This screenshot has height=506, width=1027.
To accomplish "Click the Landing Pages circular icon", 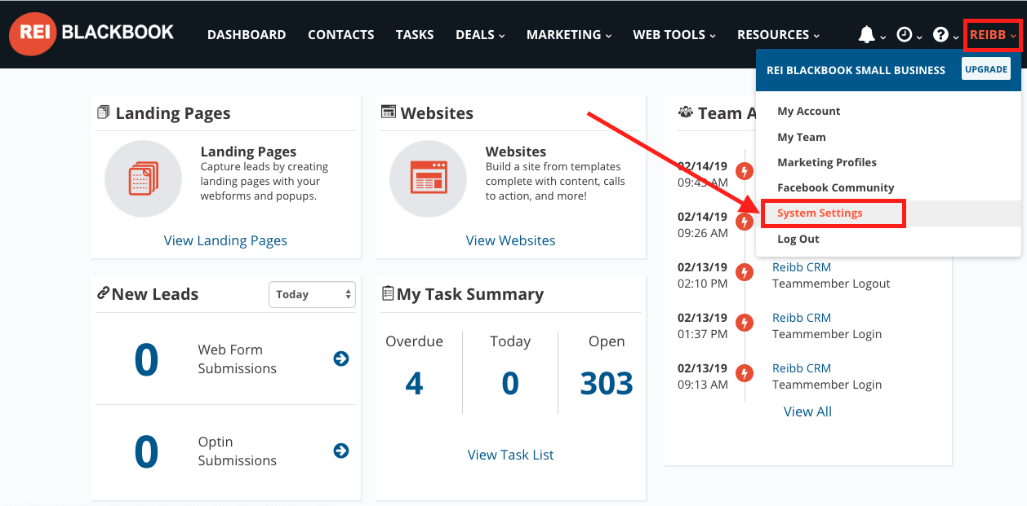I will pos(144,178).
